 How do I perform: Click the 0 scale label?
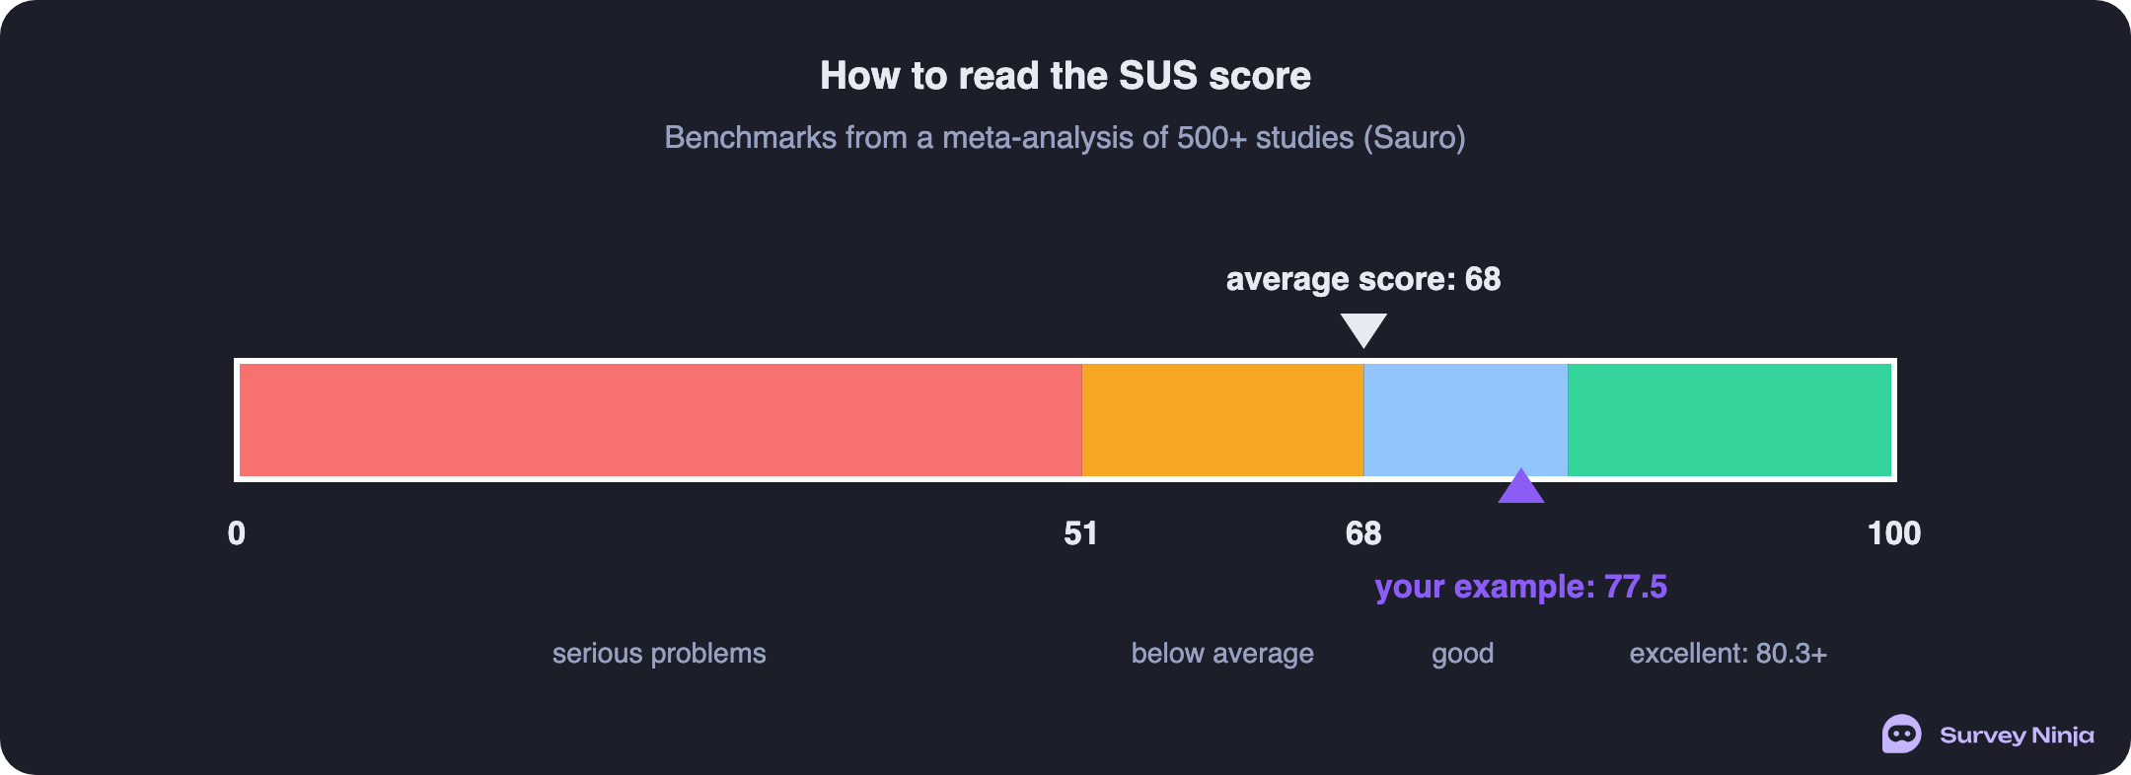coord(237,533)
